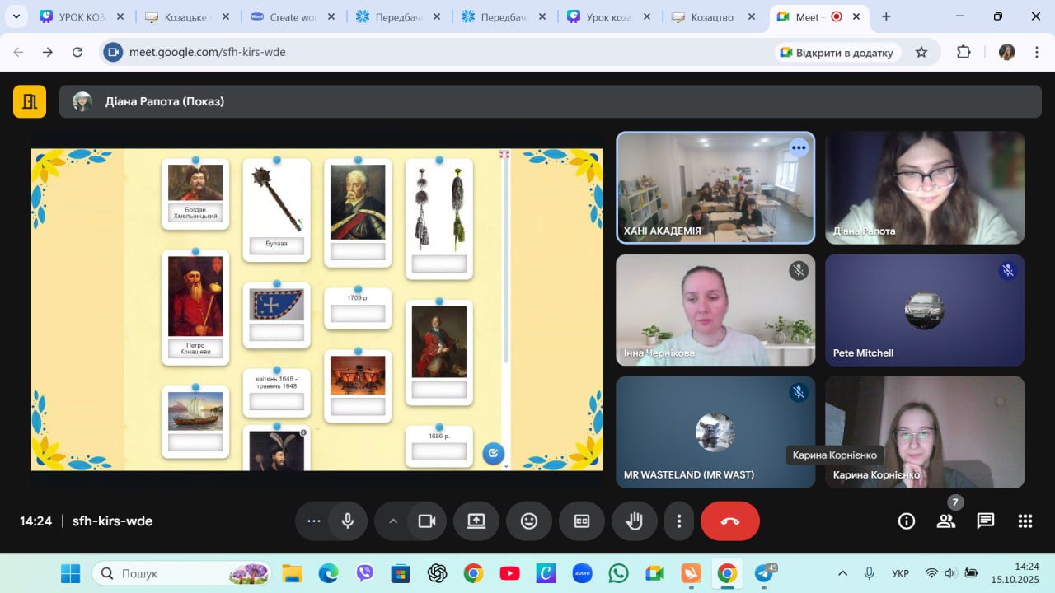Click the red leave call button

click(729, 521)
